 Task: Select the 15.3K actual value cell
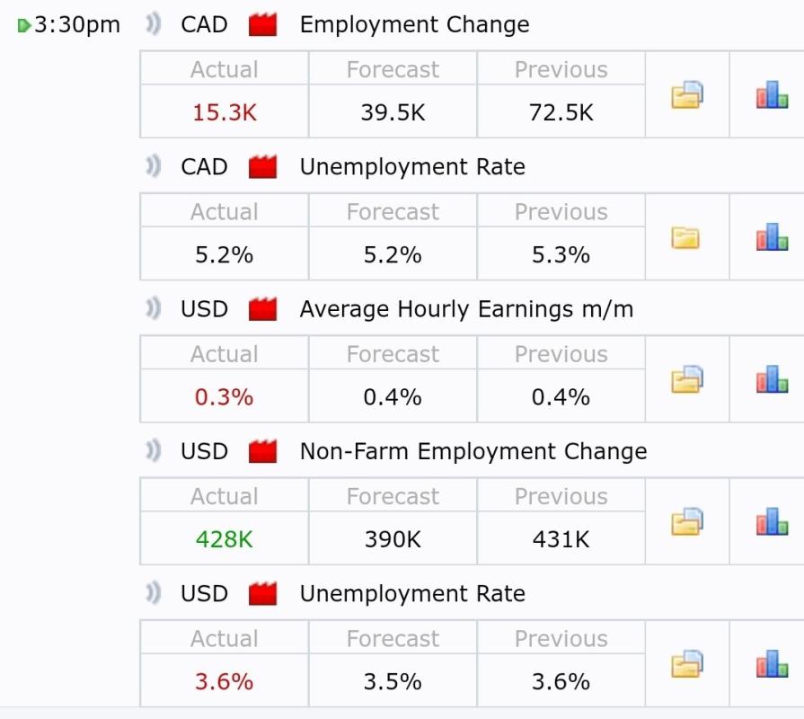pos(225,112)
